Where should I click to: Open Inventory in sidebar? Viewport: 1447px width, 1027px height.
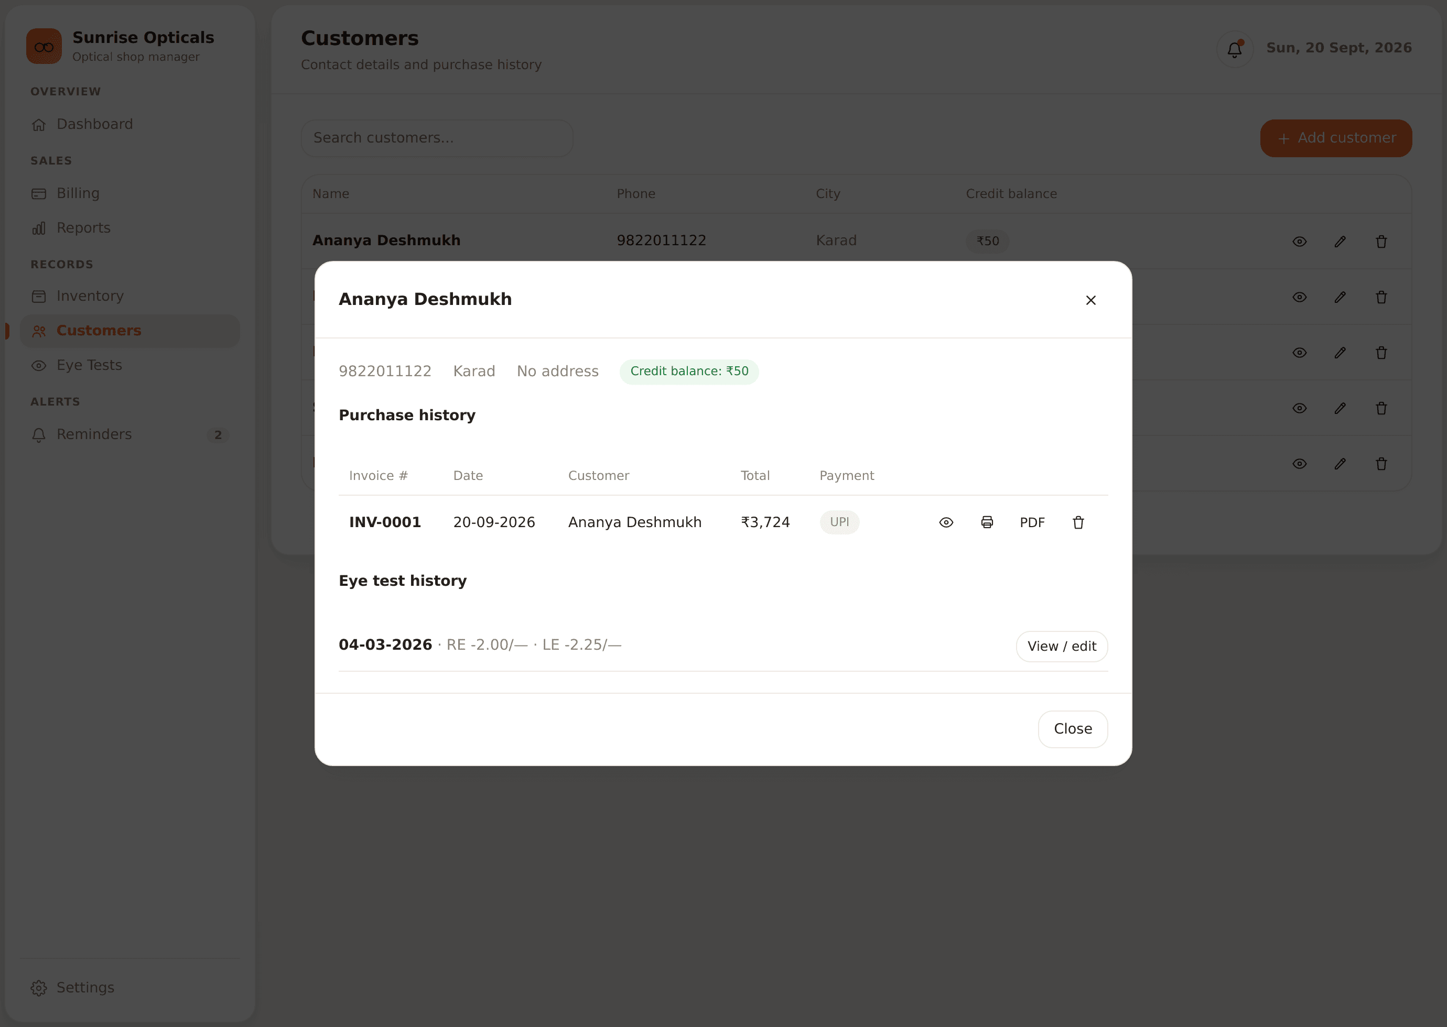tap(129, 296)
